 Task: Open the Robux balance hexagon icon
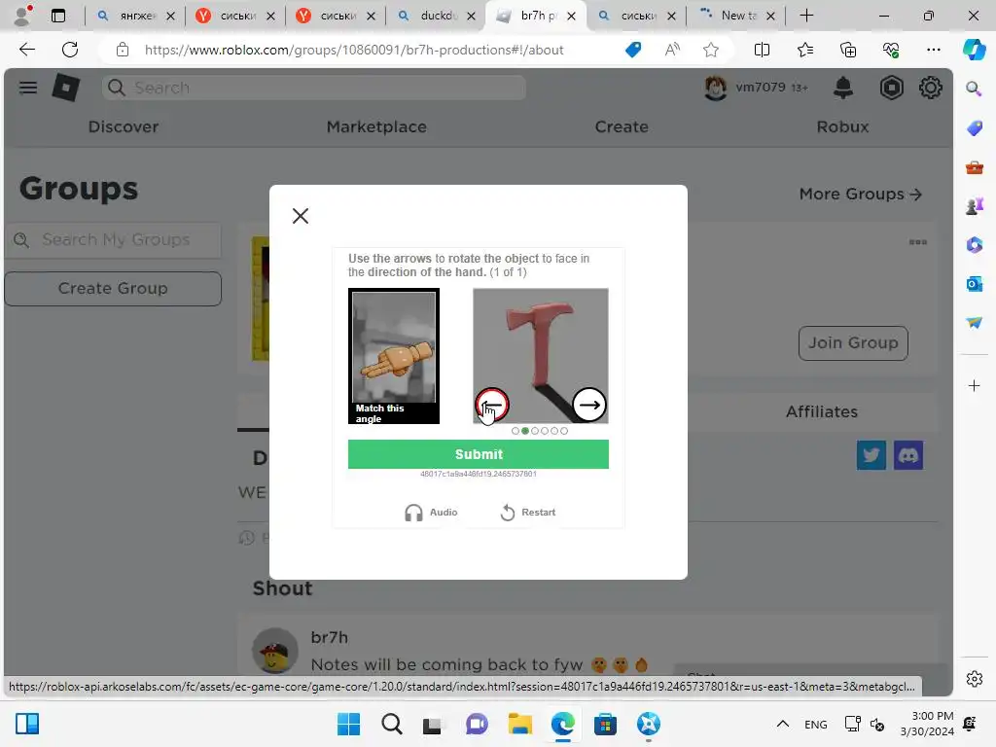coord(891,88)
